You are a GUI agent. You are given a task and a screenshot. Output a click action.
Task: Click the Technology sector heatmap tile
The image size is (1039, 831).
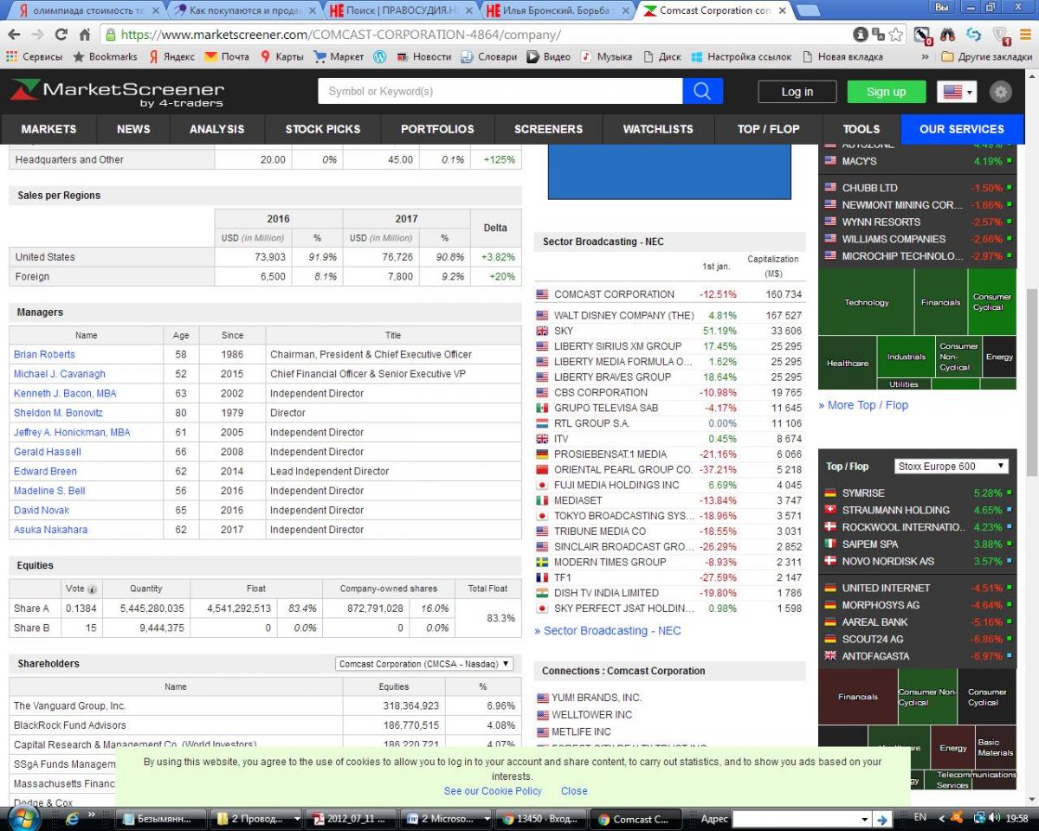(x=867, y=303)
